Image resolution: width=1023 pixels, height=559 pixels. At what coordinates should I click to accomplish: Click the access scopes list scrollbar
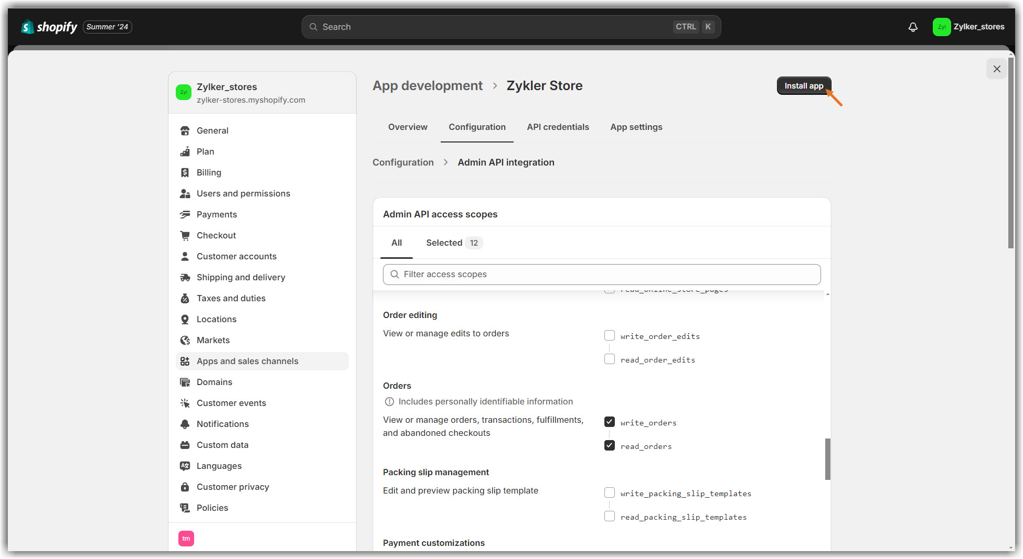tap(827, 458)
